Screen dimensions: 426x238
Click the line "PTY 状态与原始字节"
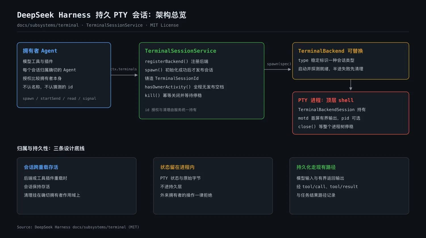180,178
